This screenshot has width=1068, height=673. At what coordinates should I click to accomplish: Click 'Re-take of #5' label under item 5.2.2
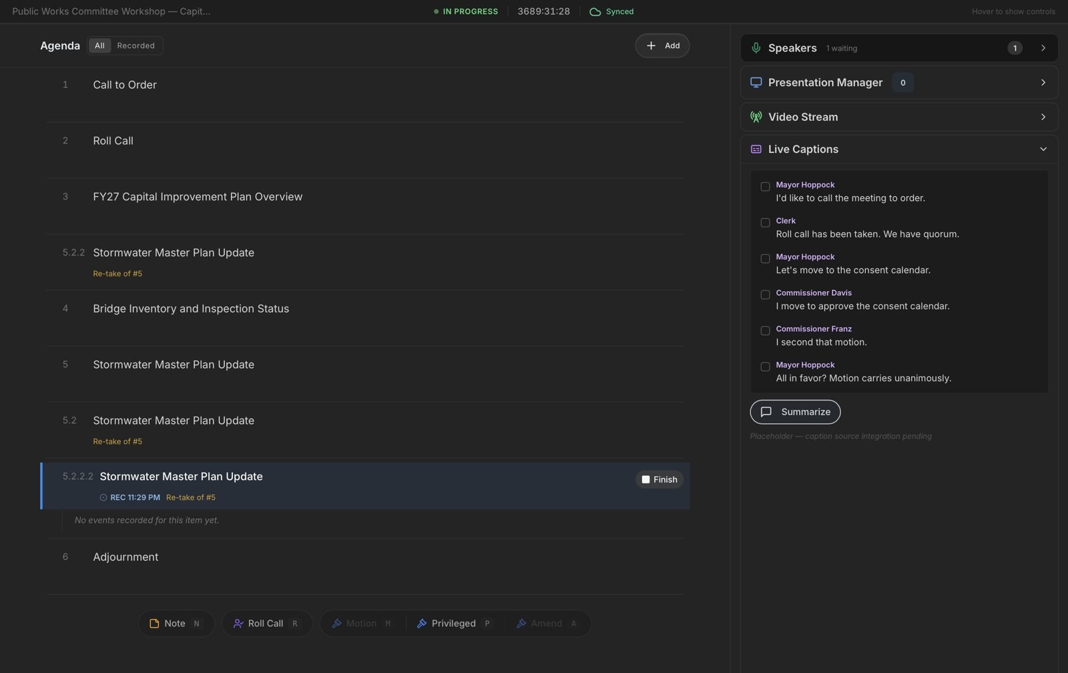tap(117, 274)
